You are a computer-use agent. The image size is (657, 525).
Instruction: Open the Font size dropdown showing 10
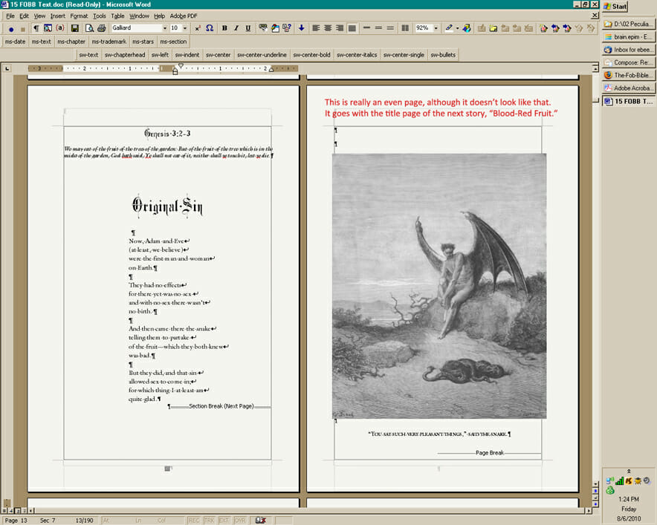(185, 28)
